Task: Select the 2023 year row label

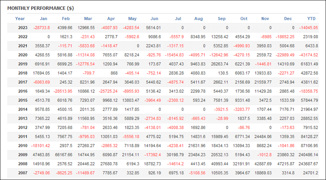Action: [23, 28]
